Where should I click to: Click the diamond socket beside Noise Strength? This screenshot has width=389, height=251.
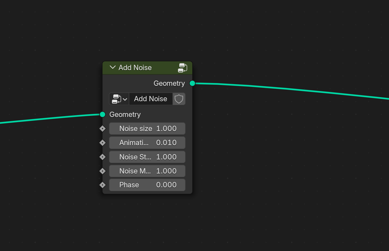coord(102,157)
